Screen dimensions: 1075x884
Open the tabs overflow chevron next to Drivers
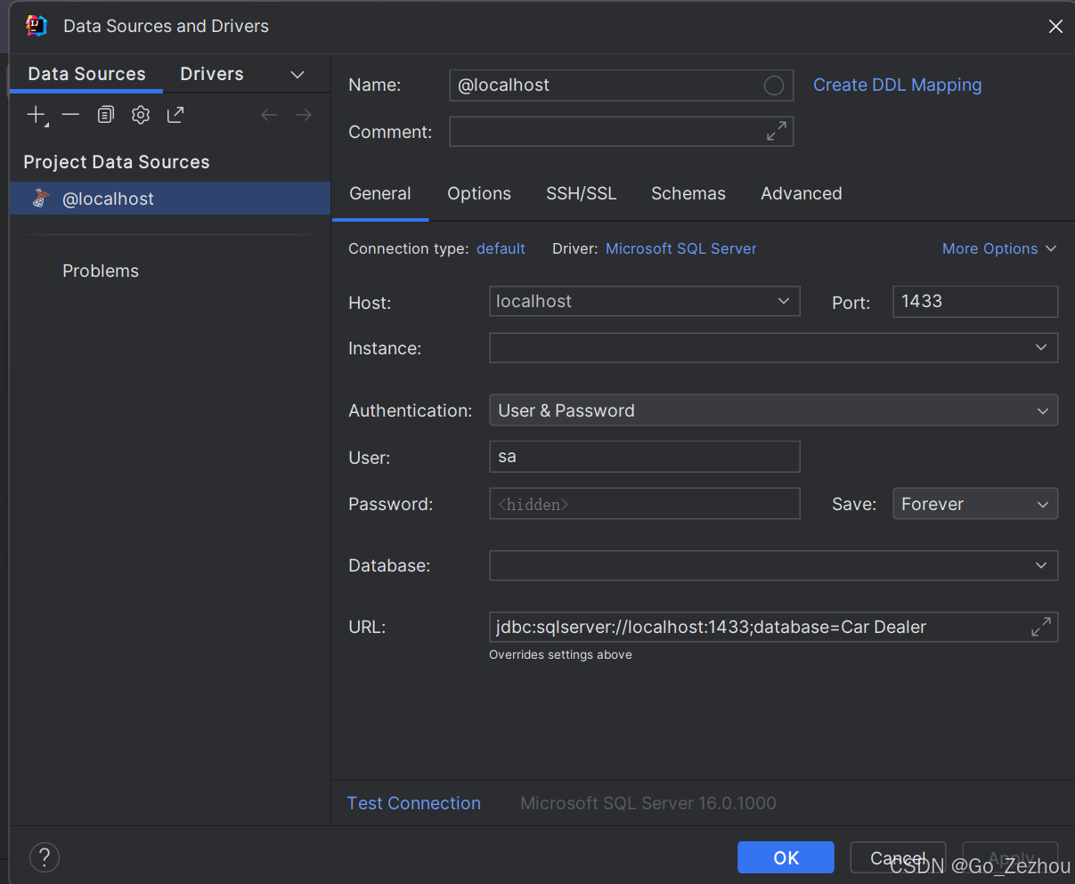[x=297, y=75]
